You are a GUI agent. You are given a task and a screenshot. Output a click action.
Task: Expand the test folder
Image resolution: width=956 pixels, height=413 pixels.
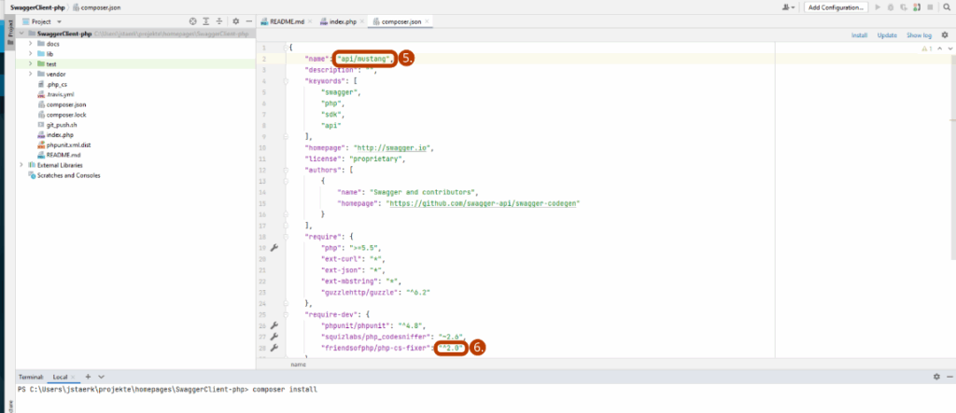(x=30, y=64)
